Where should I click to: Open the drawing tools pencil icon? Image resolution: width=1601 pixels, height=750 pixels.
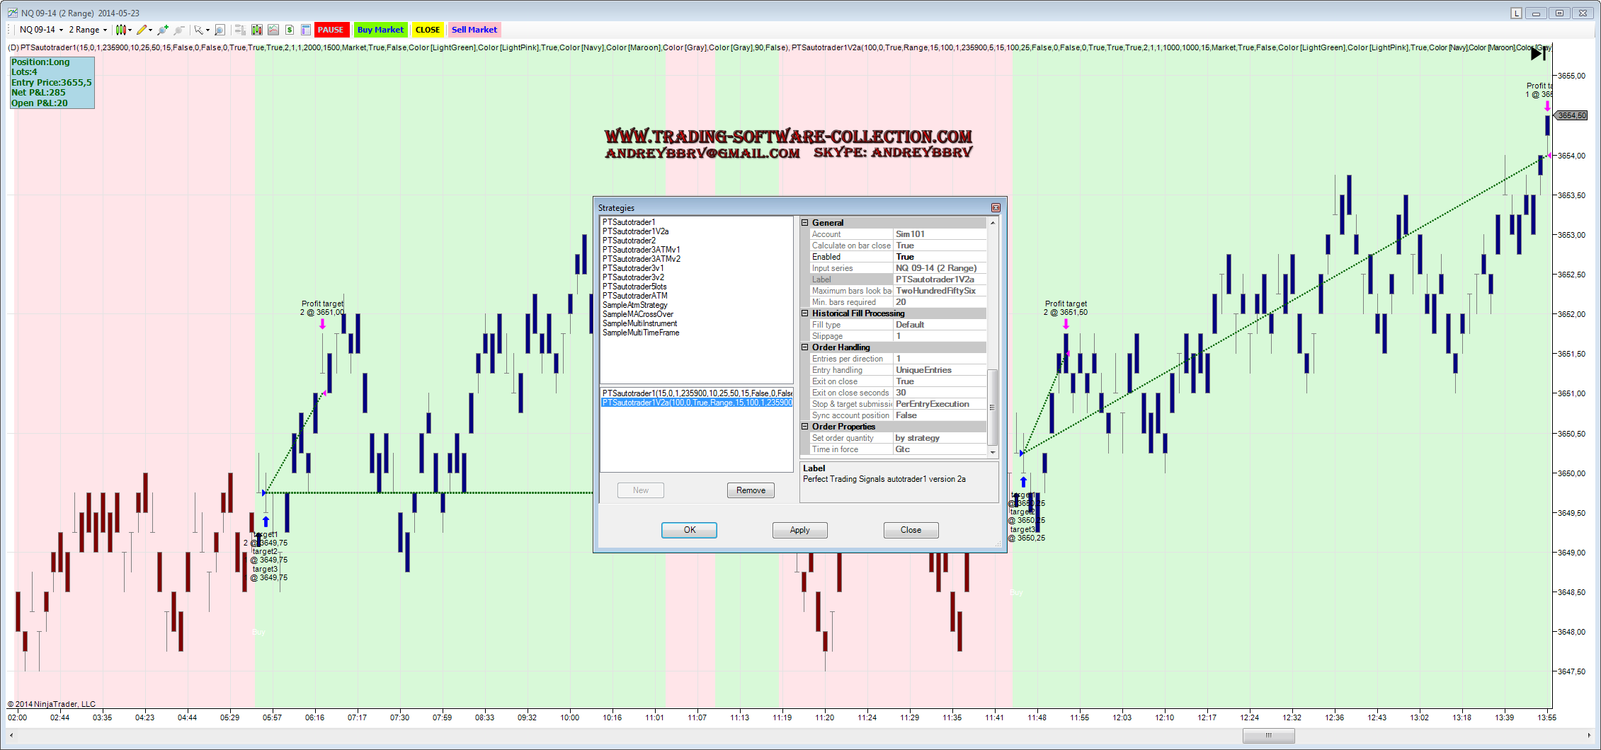coord(142,30)
